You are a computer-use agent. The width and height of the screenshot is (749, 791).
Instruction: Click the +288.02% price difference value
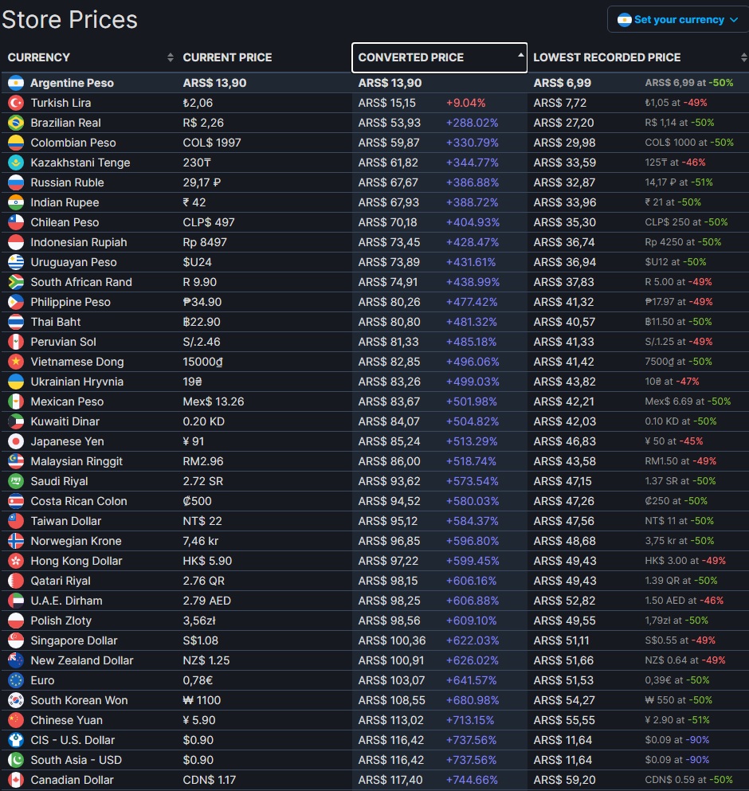click(472, 123)
